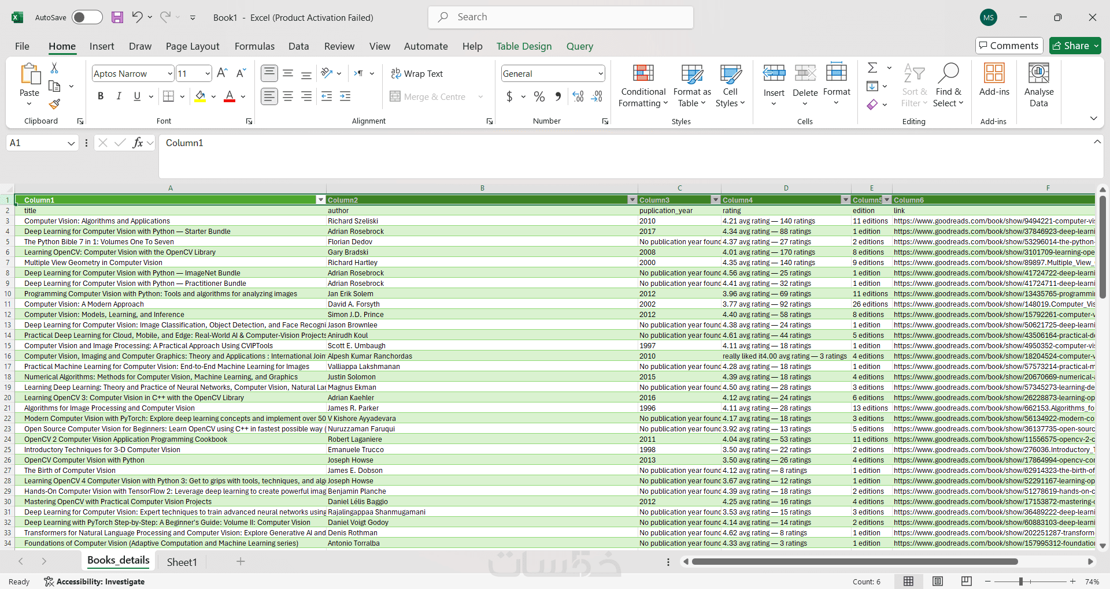Toggle Centre horizontal alignment

tap(288, 96)
